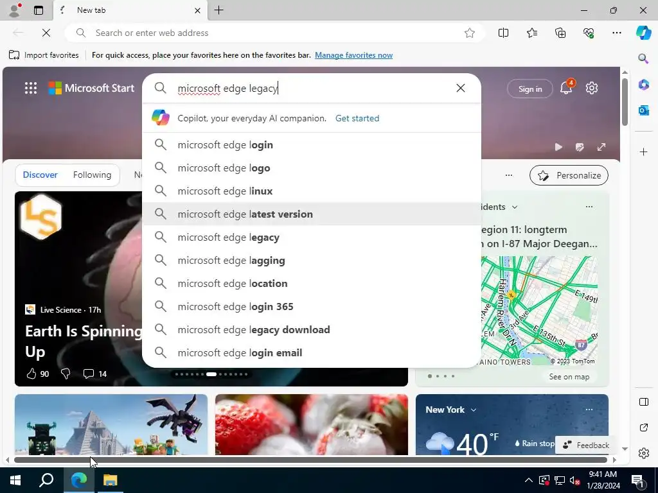
Task: Select suggestion microsoft edge linux
Action: click(312, 191)
